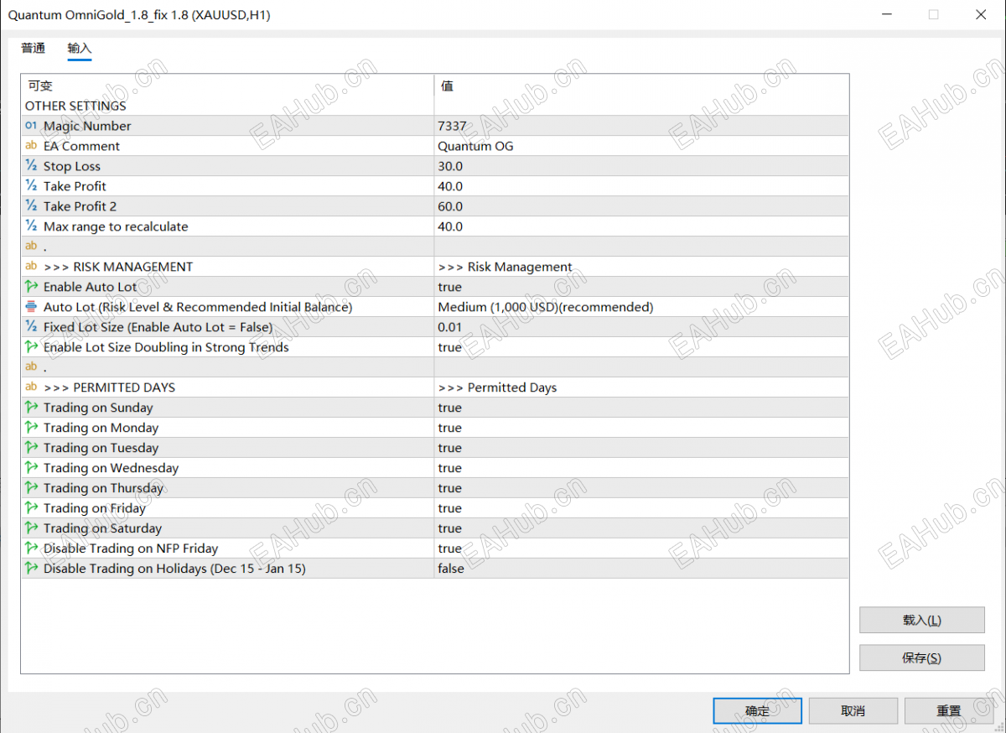Click the enum list icon beside Auto Lot
Image resolution: width=1006 pixels, height=733 pixels.
point(31,307)
